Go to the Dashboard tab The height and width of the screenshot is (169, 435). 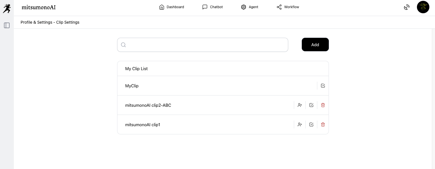[172, 7]
